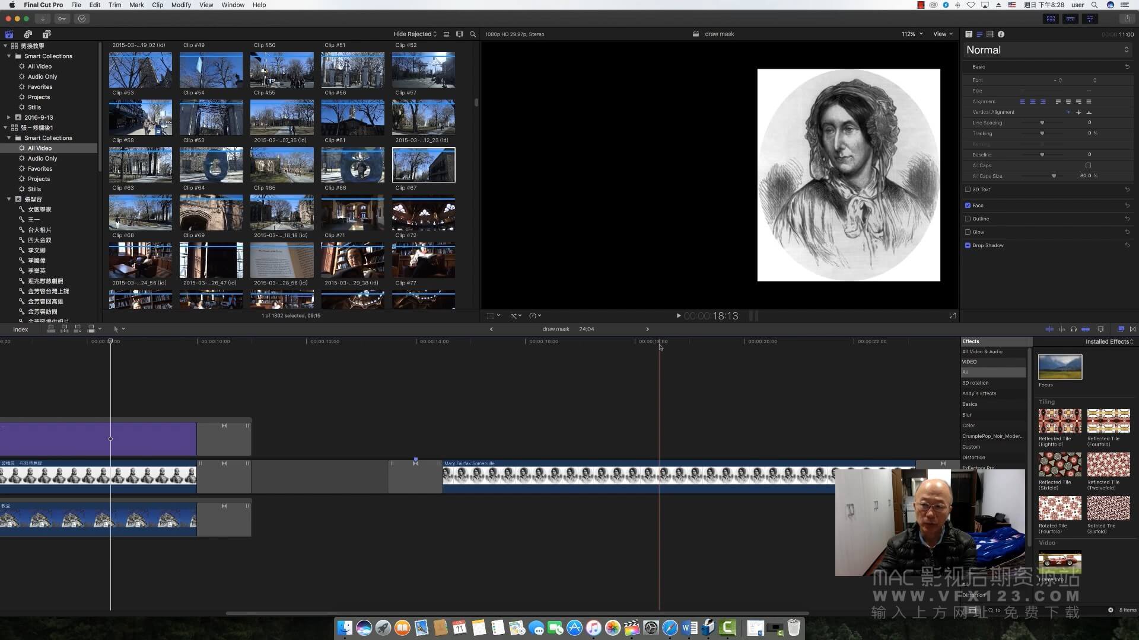The height and width of the screenshot is (640, 1139).
Task: Select the Clip #67 thumbnail
Action: click(x=424, y=165)
